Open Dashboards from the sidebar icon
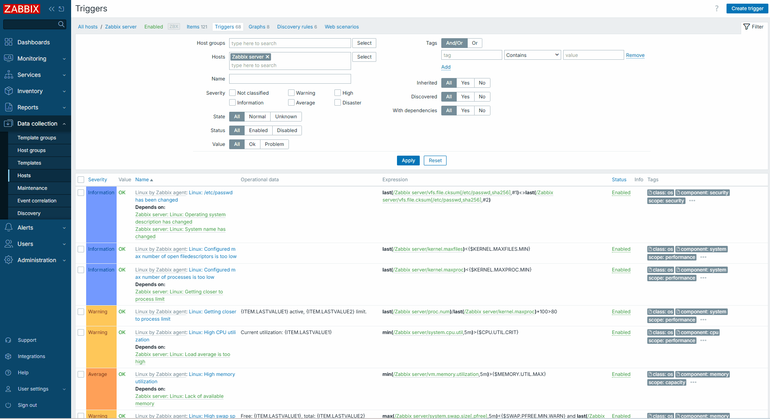Viewport: 770px width, 419px height. [9, 42]
